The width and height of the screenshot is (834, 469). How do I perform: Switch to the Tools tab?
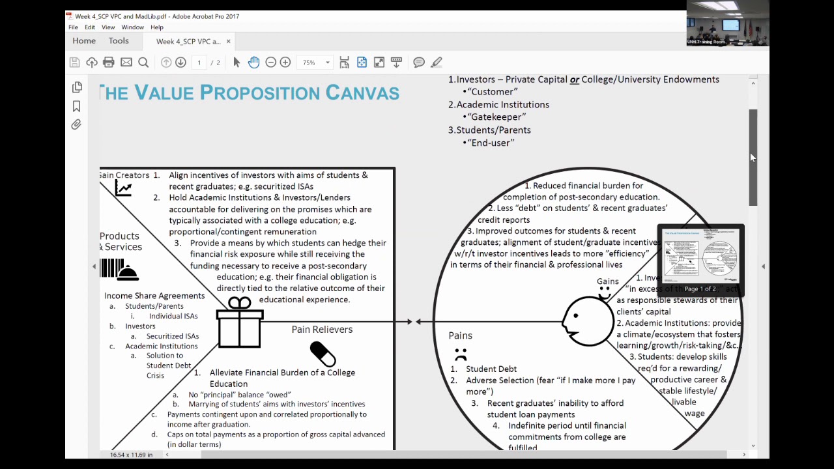[119, 41]
